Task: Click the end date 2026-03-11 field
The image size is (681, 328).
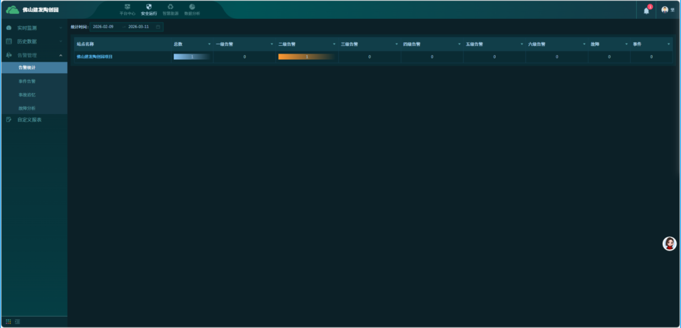Action: pyautogui.click(x=139, y=26)
